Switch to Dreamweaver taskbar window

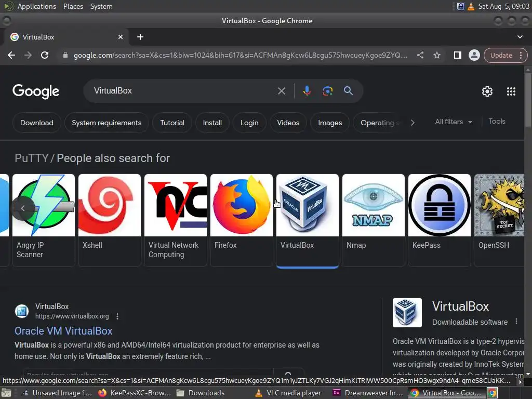pos(367,393)
